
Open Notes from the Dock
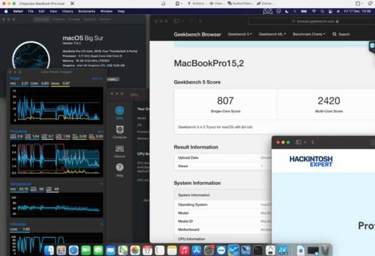[172, 250]
